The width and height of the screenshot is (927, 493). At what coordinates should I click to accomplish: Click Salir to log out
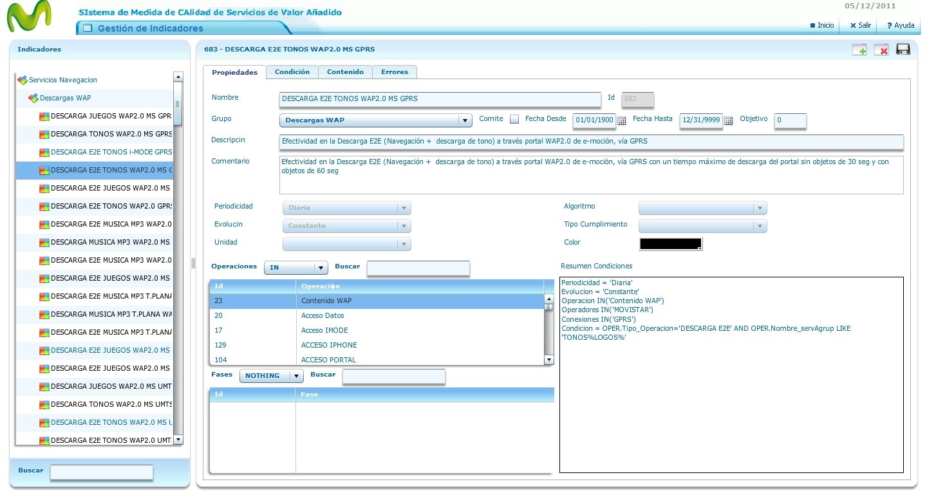[x=861, y=25]
